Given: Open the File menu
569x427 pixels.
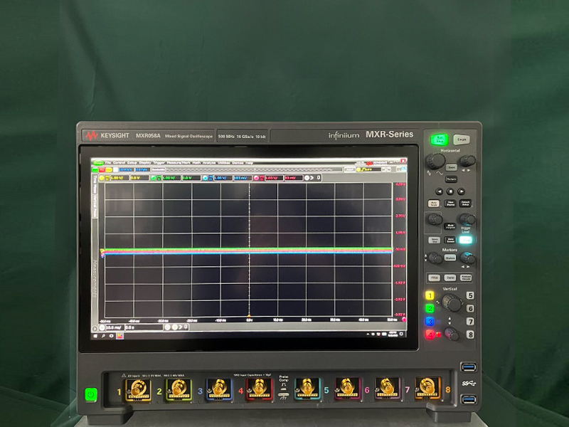Looking at the screenshot, I should click(x=108, y=162).
